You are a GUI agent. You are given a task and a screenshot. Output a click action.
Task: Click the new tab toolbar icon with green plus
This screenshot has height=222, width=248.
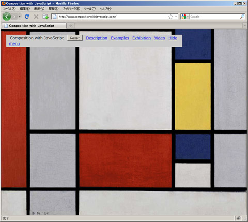click(45, 17)
